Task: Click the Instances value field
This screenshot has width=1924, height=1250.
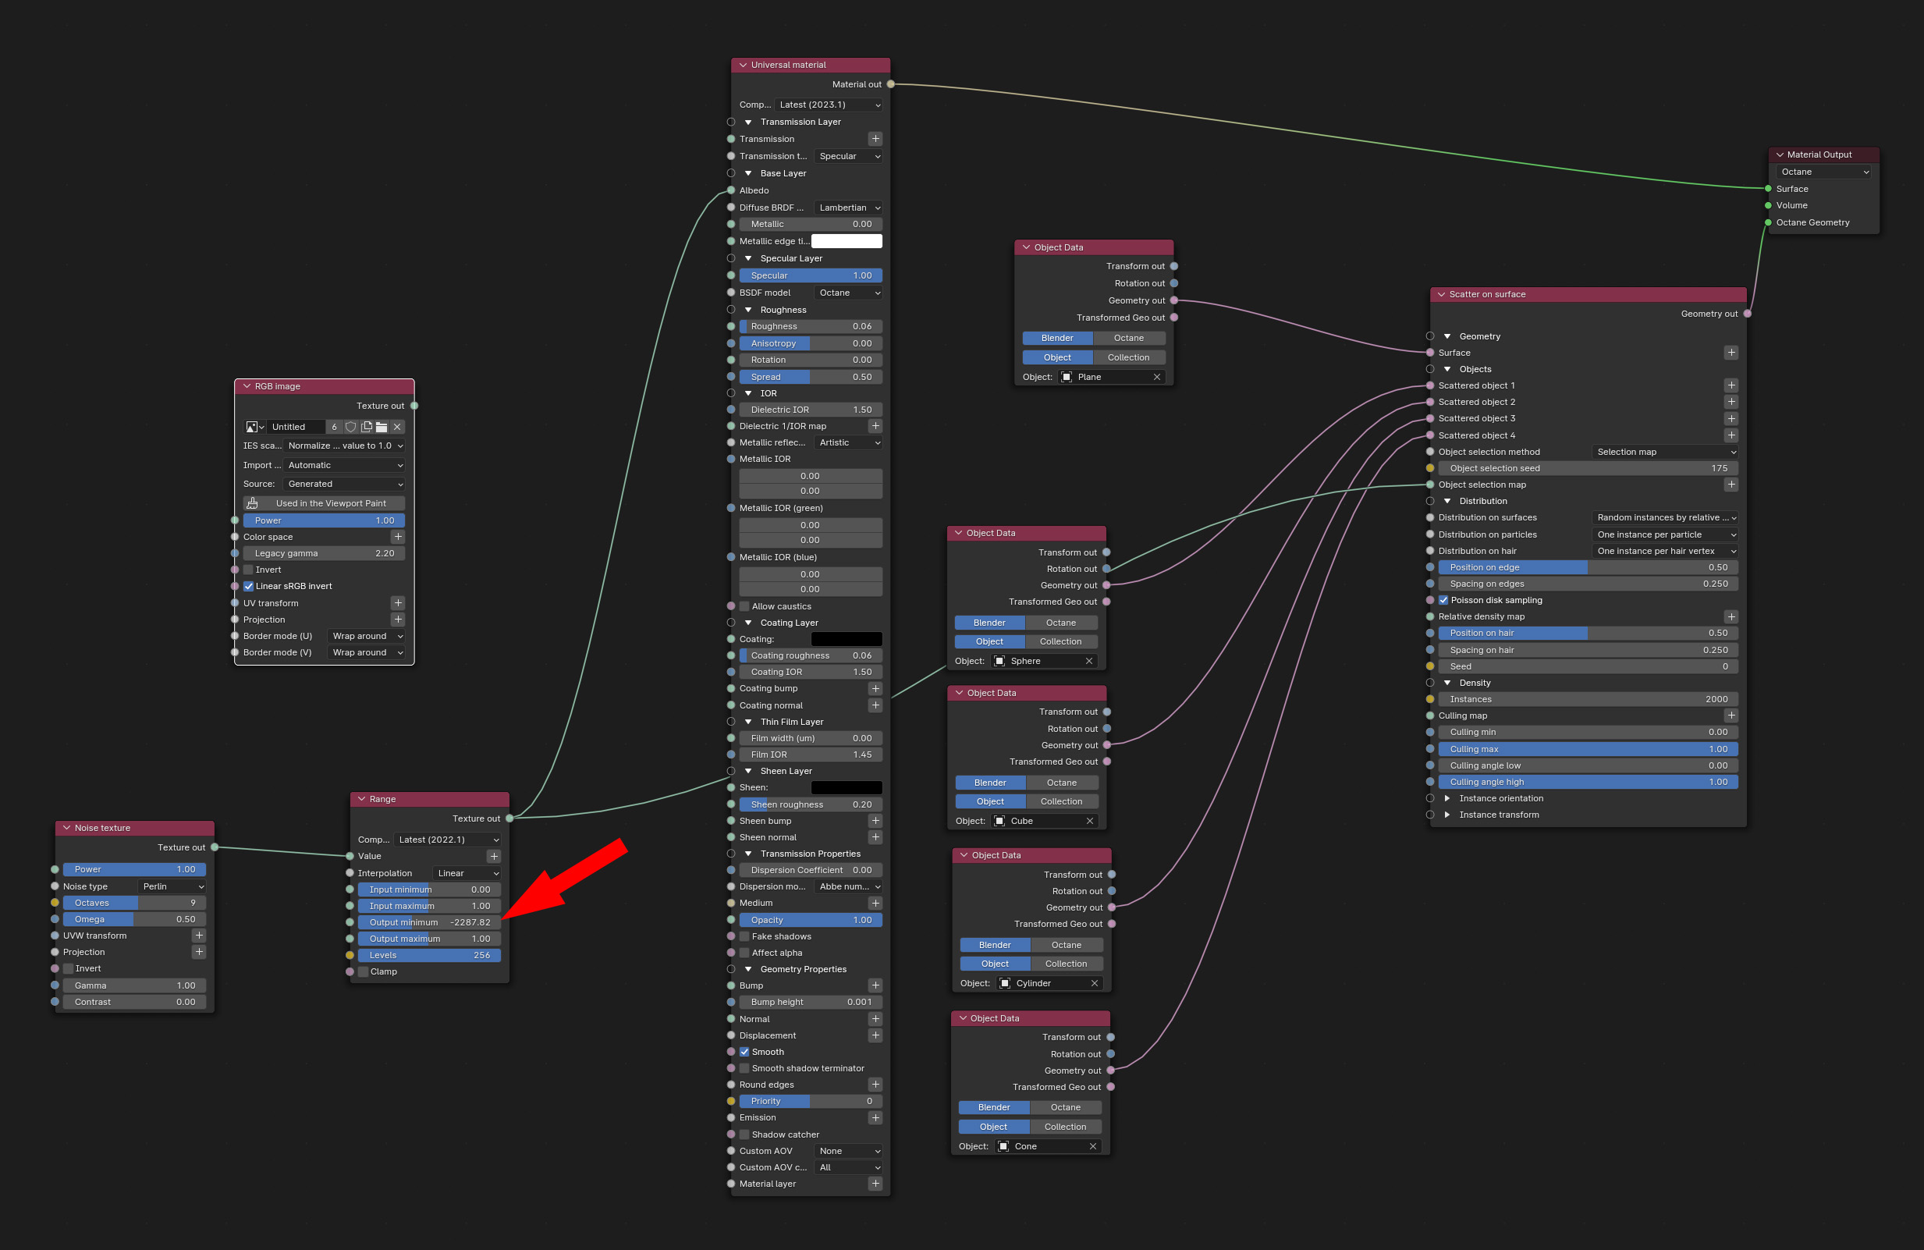Action: point(1588,699)
